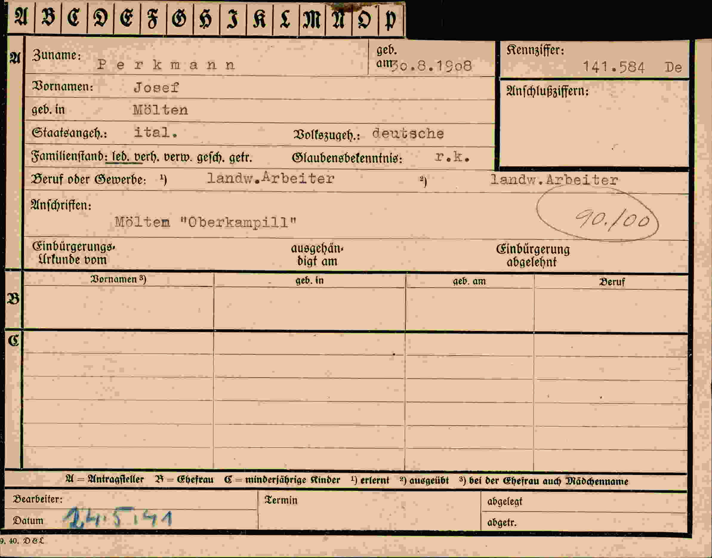Click the "Anschriften:" label

(61, 205)
